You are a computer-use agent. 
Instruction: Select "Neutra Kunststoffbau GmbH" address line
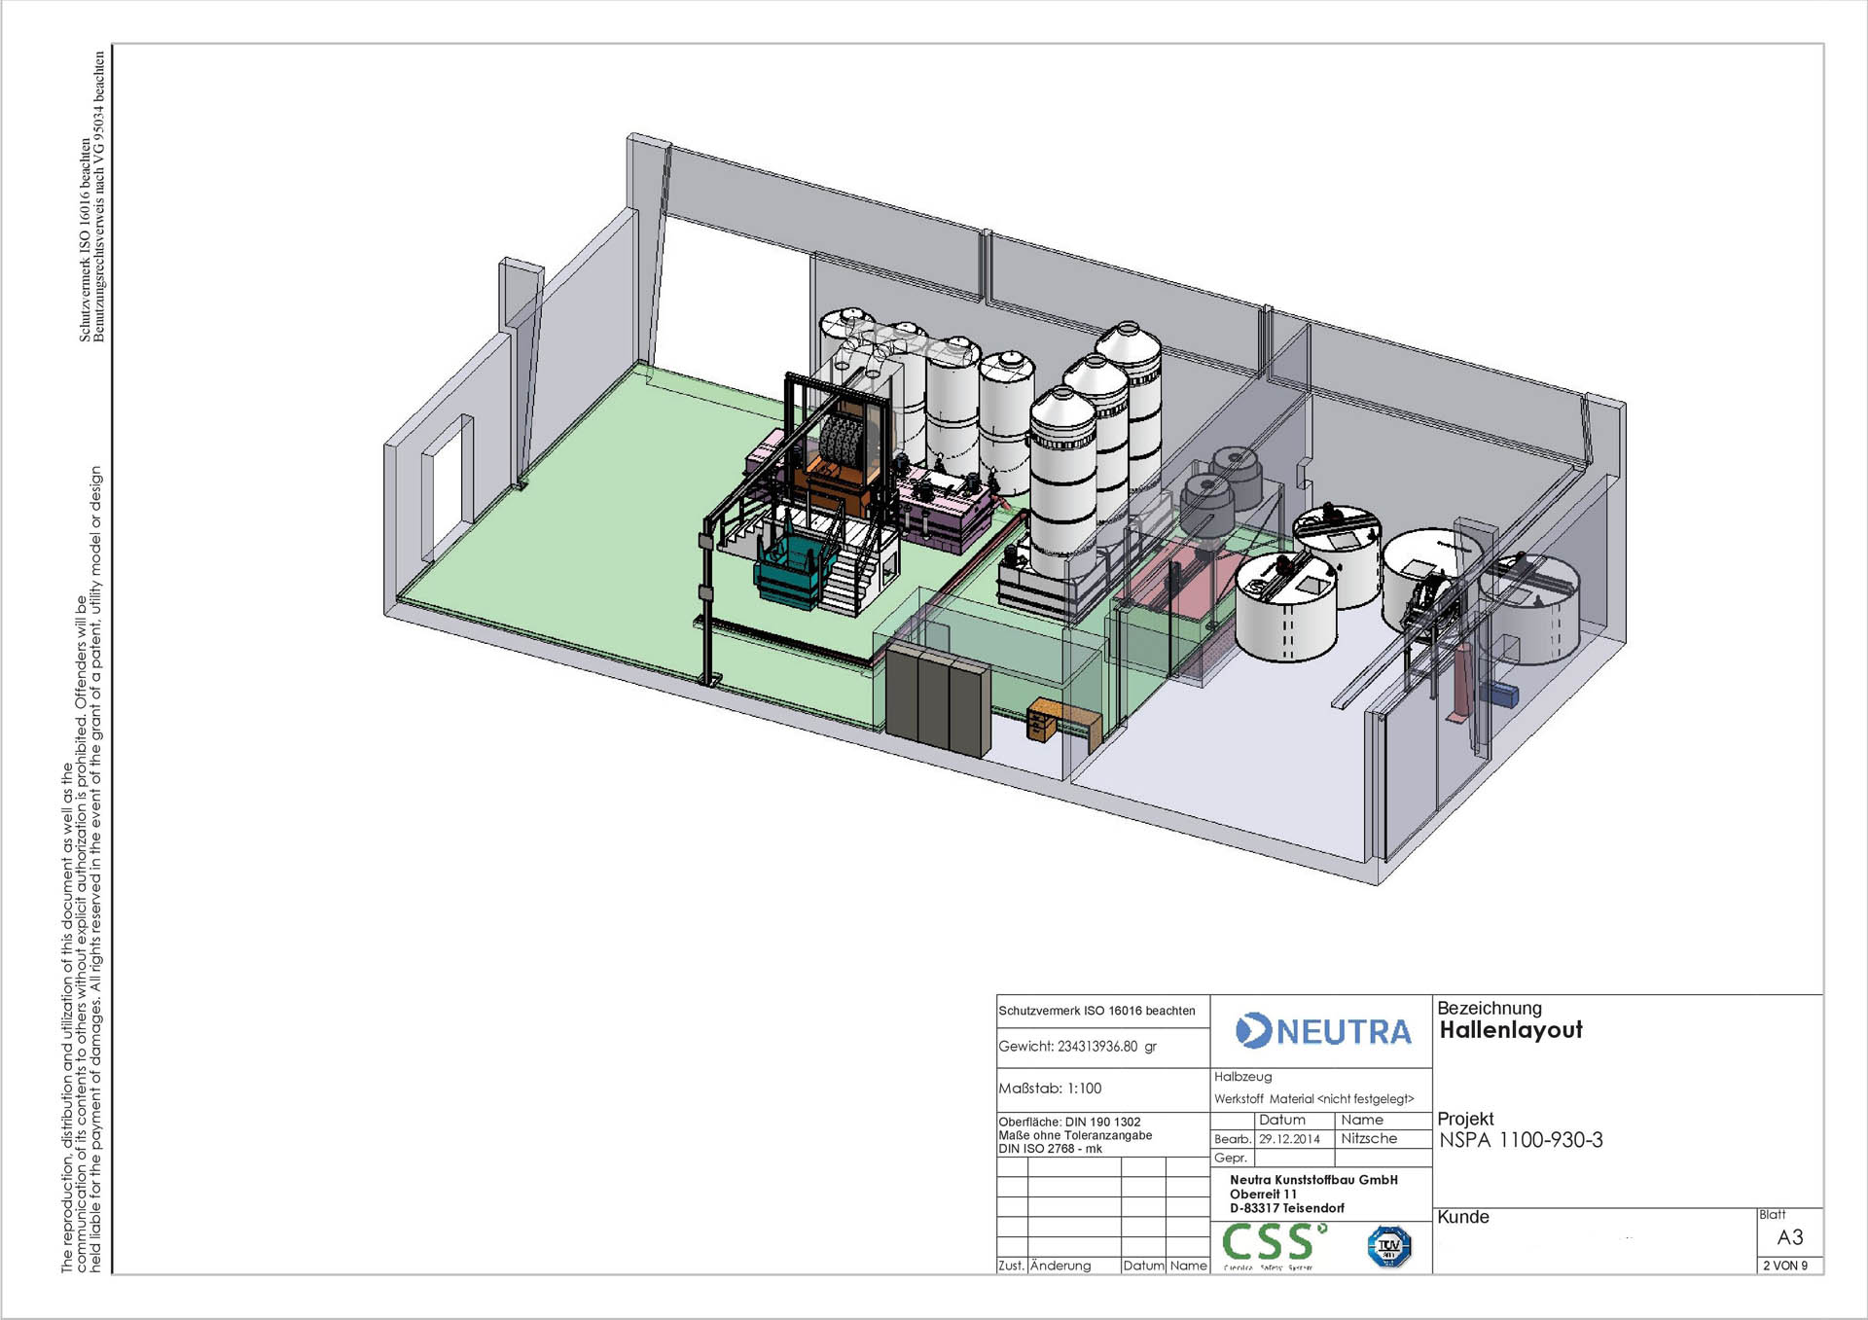click(x=1313, y=1180)
